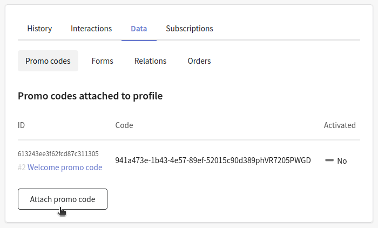Show the Relations sub-tab
This screenshot has height=228, width=378.
(151, 61)
